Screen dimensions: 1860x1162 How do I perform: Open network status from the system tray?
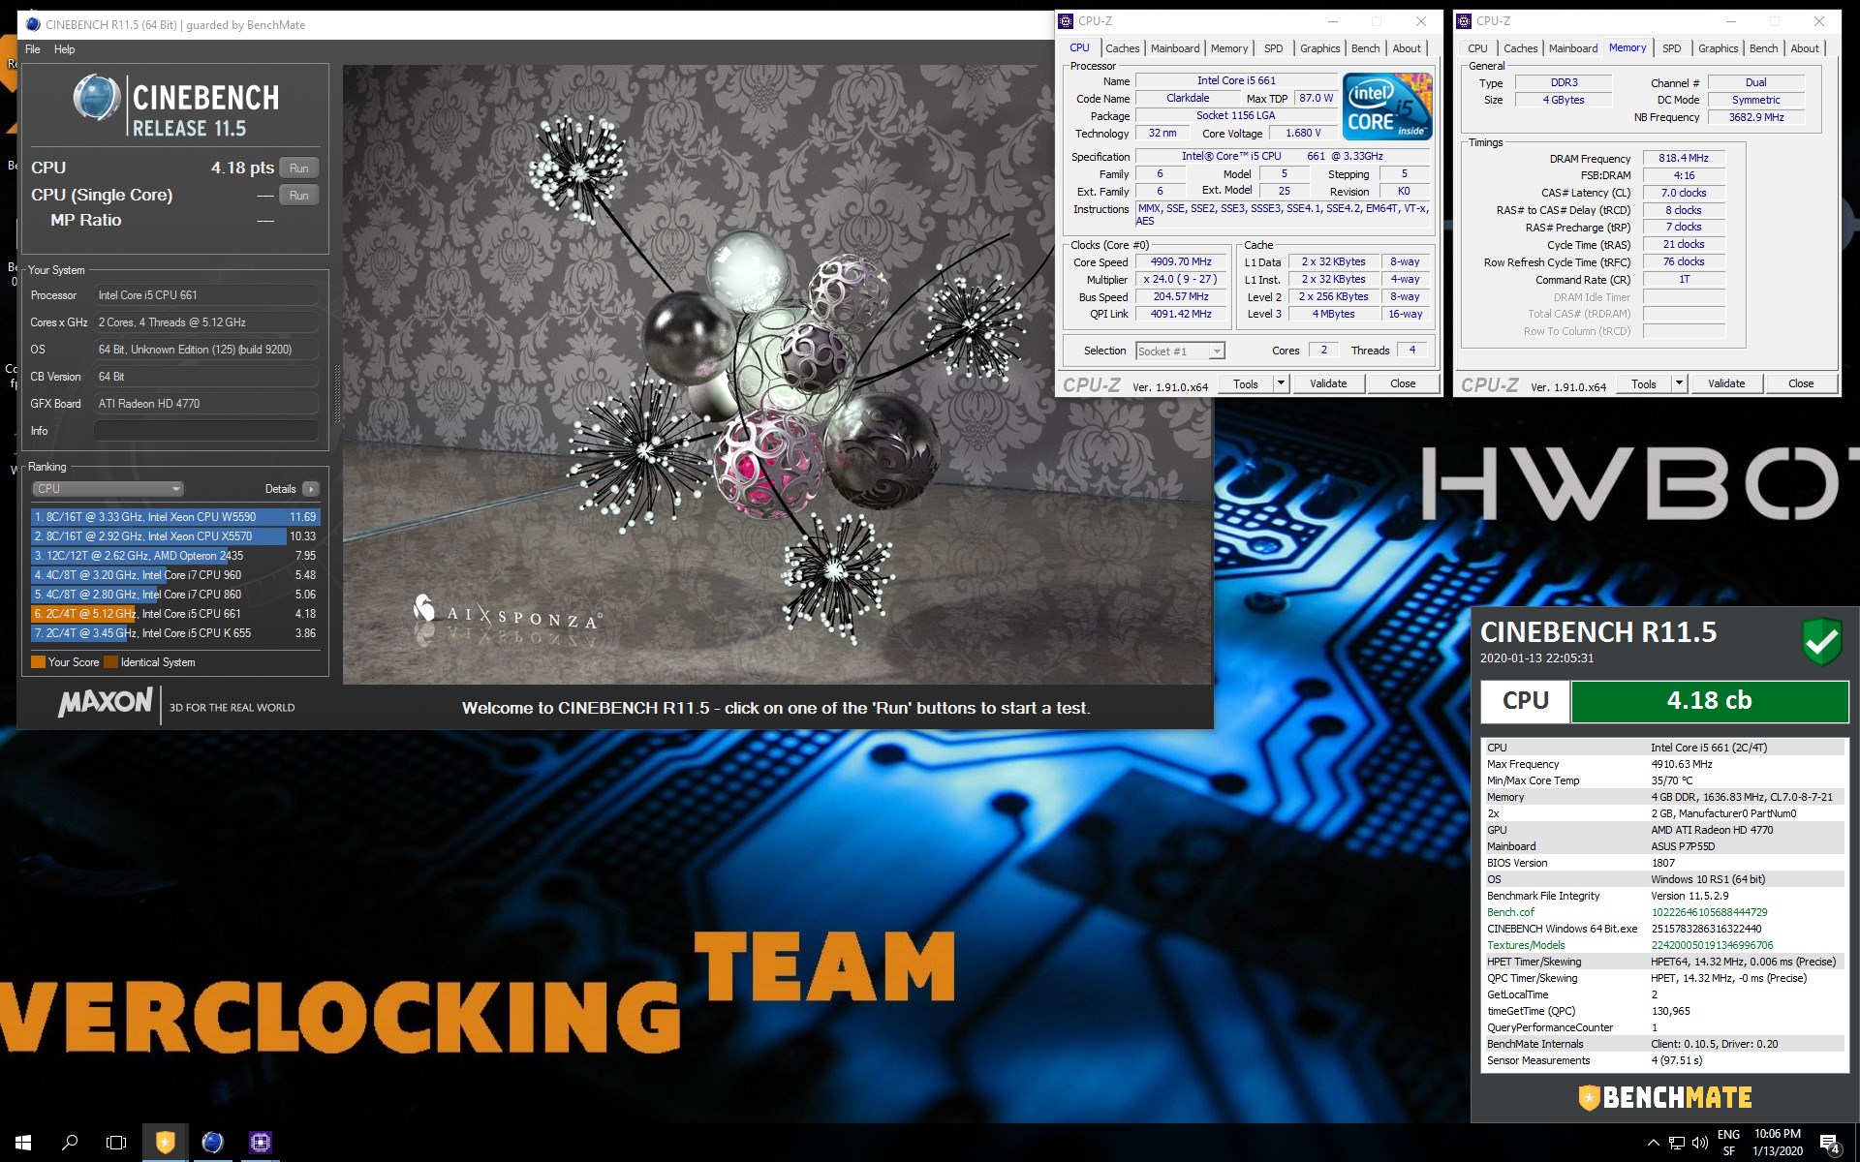tap(1677, 1143)
